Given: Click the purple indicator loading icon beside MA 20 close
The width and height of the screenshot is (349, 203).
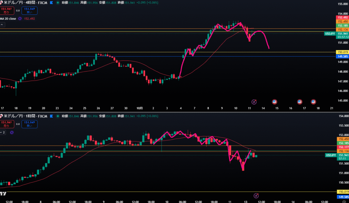Looking at the screenshot, I should (x=20, y=19).
